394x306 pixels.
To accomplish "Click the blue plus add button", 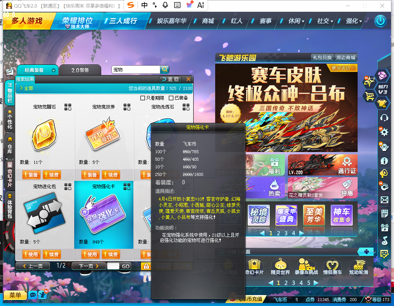I will click(366, 252).
